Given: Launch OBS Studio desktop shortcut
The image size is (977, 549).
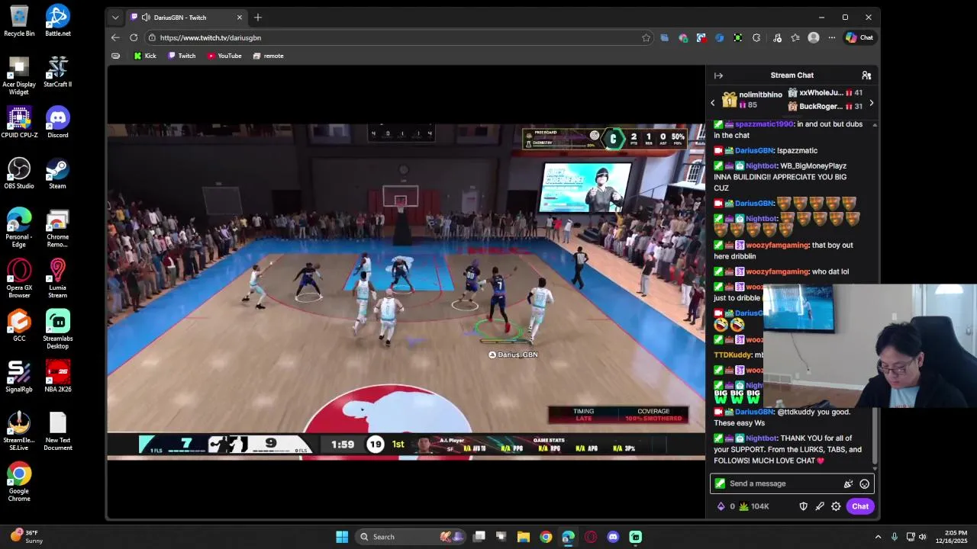Looking at the screenshot, I should tap(19, 174).
